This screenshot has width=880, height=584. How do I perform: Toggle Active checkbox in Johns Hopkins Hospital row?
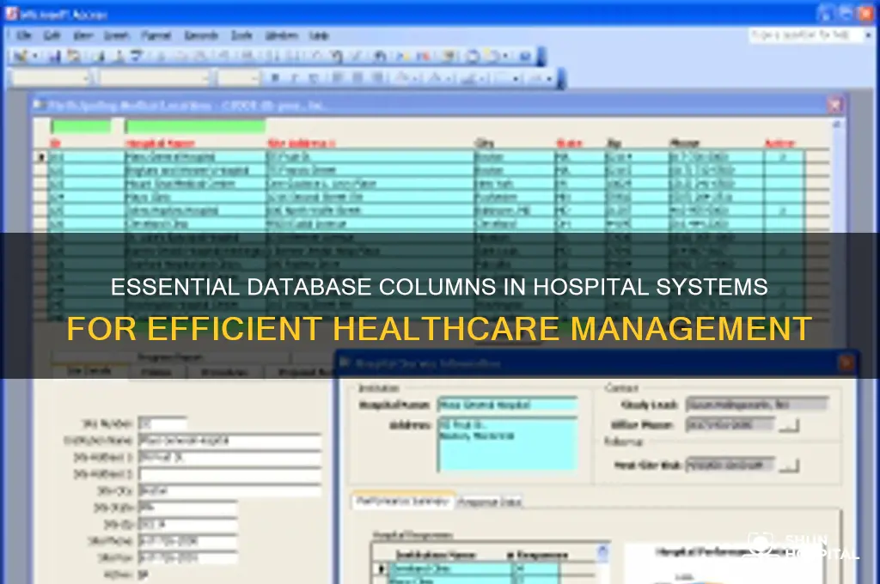click(783, 210)
